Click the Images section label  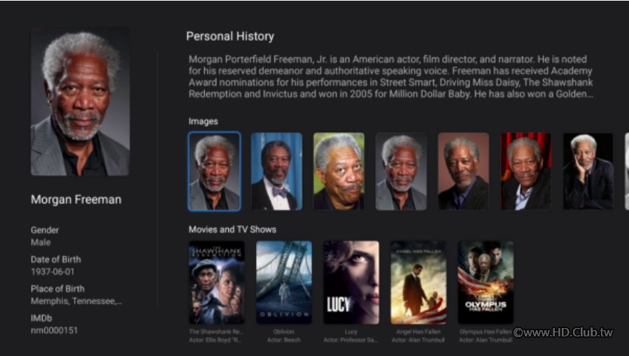[204, 122]
